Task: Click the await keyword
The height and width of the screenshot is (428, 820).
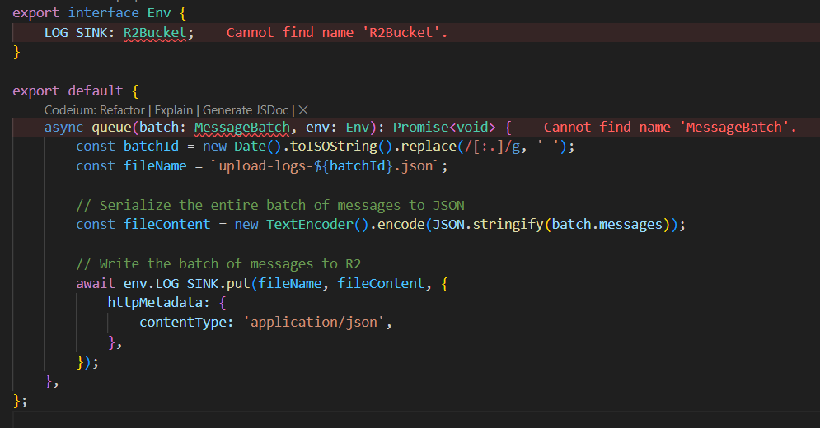Action: [96, 284]
